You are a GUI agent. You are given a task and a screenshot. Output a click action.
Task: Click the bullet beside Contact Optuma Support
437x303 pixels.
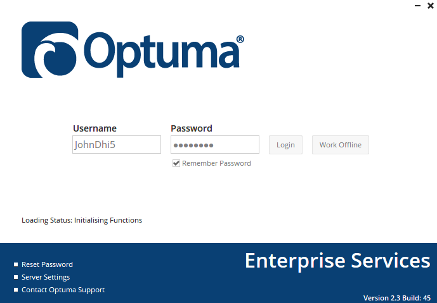[16, 290]
